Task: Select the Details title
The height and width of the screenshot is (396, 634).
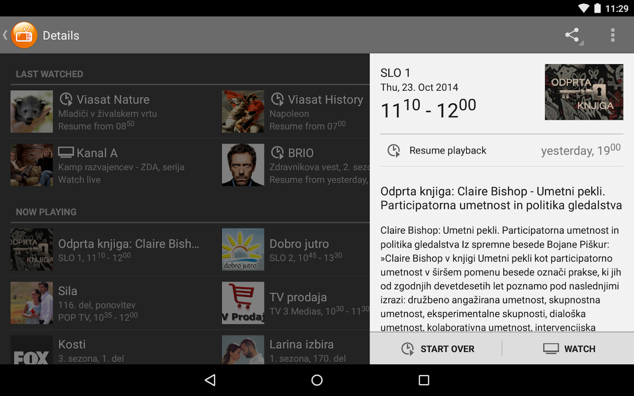Action: point(61,35)
